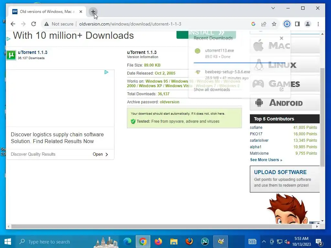Reload the current page
The width and height of the screenshot is (331, 248).
tap(34, 24)
